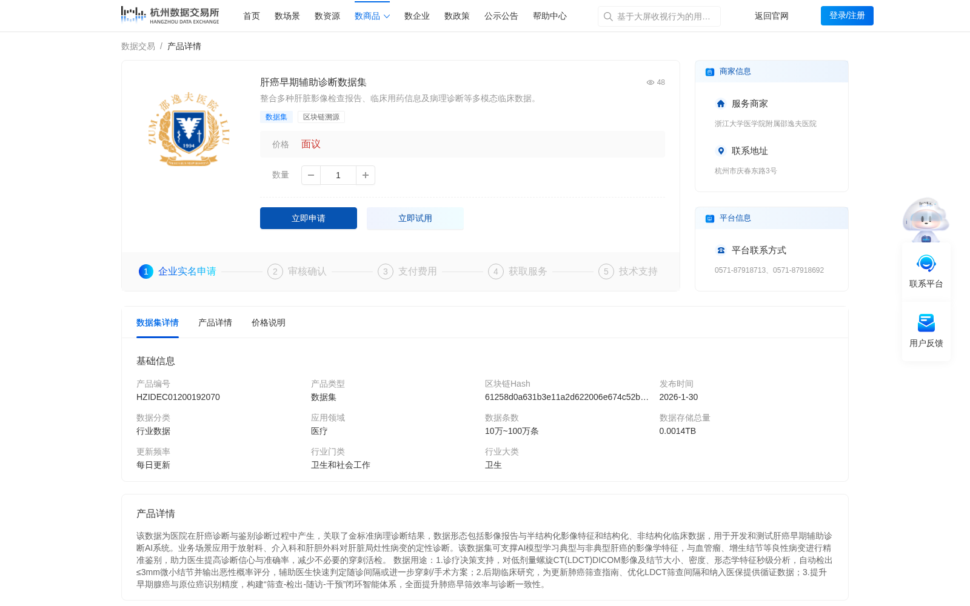Click the platform phone numbers text
This screenshot has height=606, width=970.
coord(769,270)
